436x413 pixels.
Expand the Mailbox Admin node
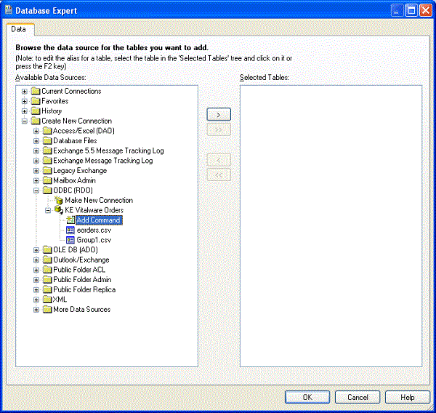click(x=36, y=180)
